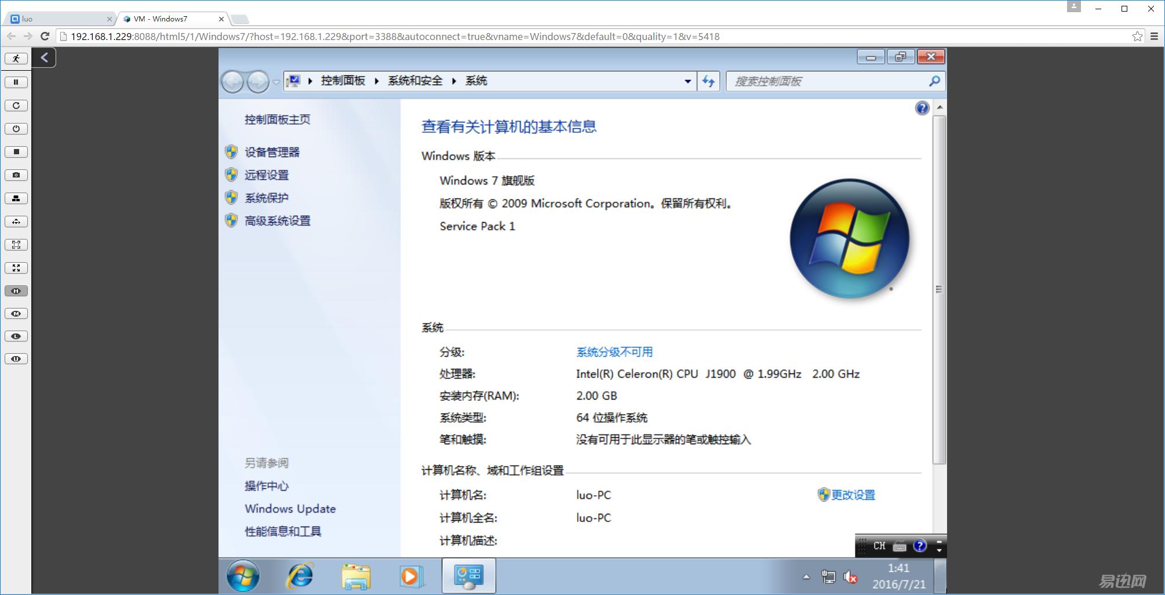
Task: Pause the VM with the pause button
Action: [16, 82]
